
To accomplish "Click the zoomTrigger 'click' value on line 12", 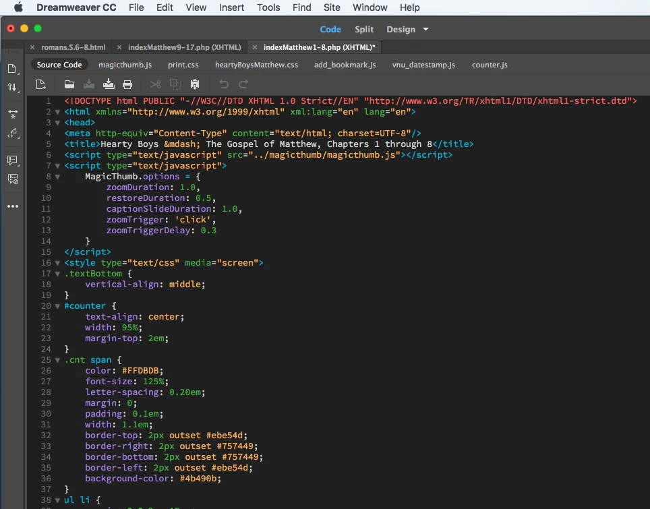I will click(193, 220).
